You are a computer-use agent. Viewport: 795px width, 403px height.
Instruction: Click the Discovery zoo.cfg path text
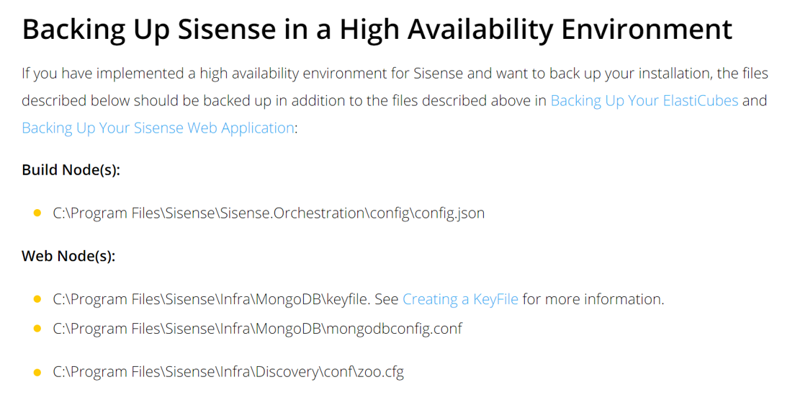click(228, 372)
